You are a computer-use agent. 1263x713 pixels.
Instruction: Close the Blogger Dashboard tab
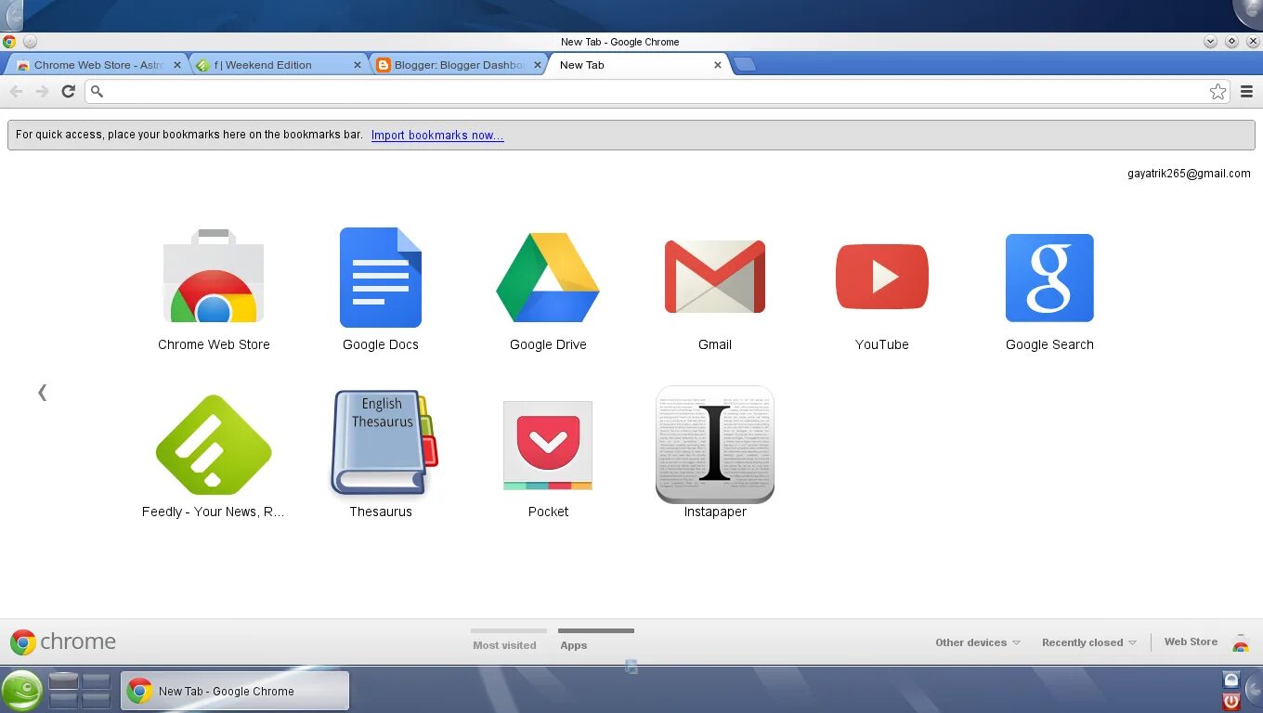point(537,65)
